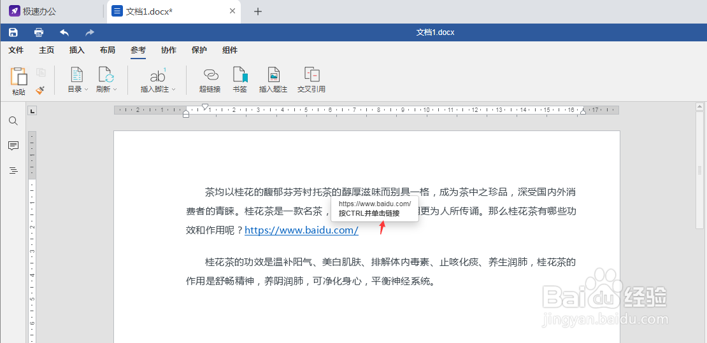This screenshot has height=343, width=707.
Task: Click the right indent marker on ruler
Action: (583, 111)
